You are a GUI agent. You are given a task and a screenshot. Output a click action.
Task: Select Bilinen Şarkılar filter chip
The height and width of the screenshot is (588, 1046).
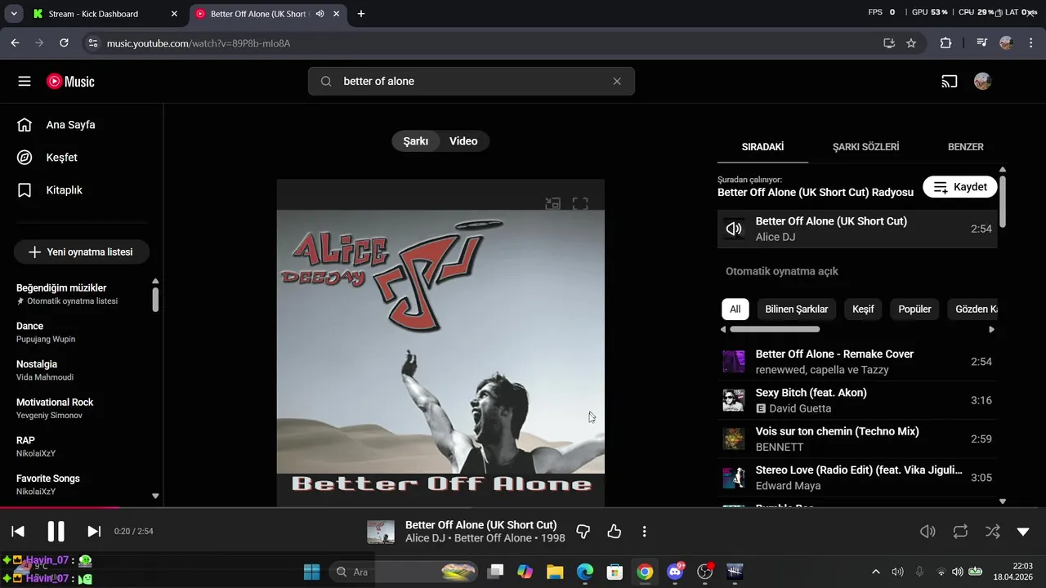click(797, 310)
